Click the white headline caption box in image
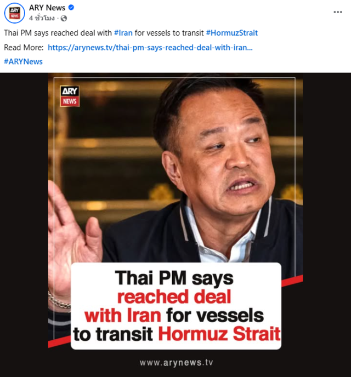The width and height of the screenshot is (351, 377). click(176, 306)
